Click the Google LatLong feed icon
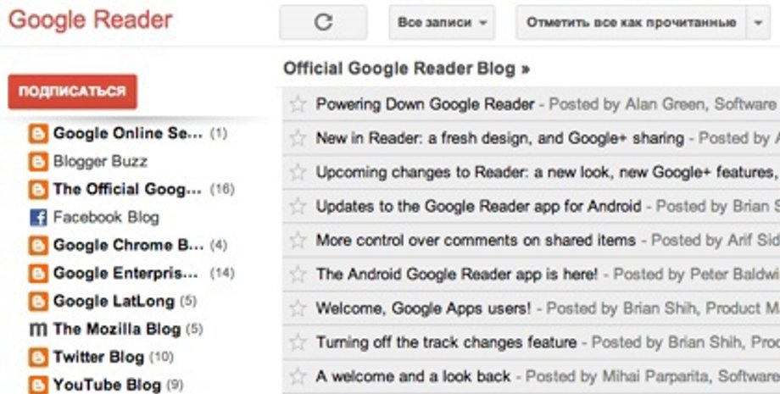This screenshot has width=780, height=394. click(x=38, y=301)
